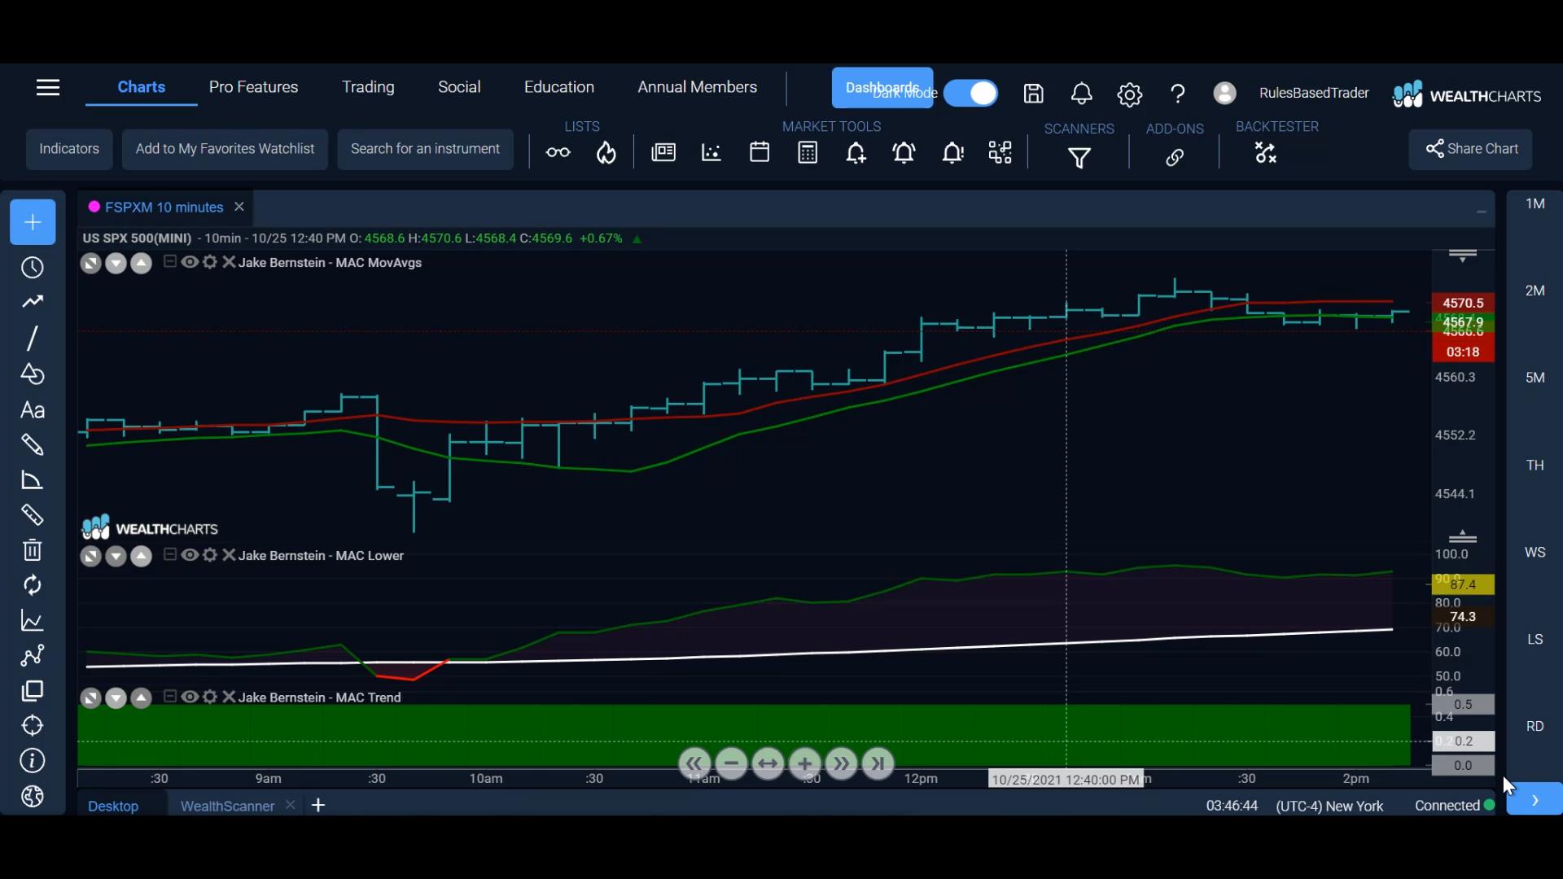Remove the MAC MovAvgs indicator

pos(229,262)
